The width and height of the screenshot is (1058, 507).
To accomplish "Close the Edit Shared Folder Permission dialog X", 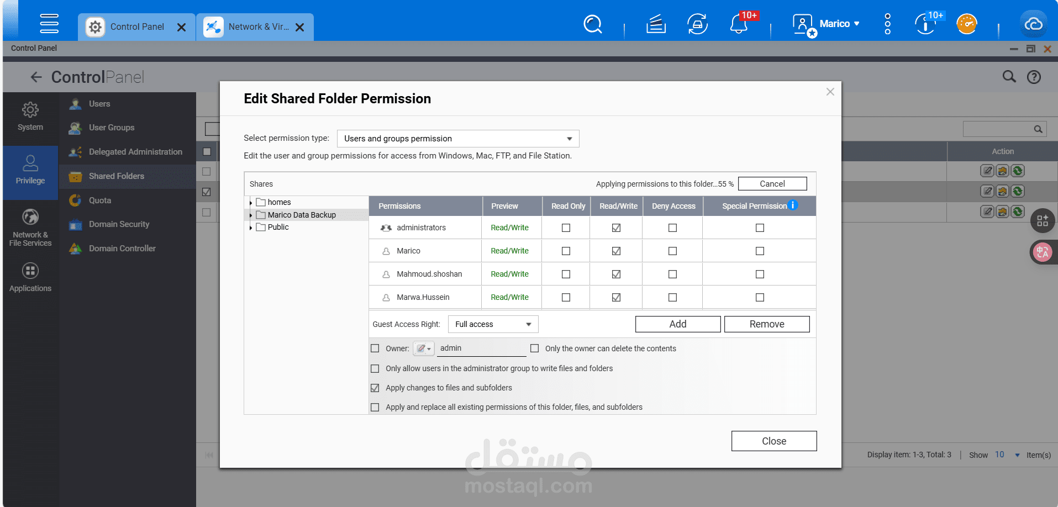I will 830,92.
